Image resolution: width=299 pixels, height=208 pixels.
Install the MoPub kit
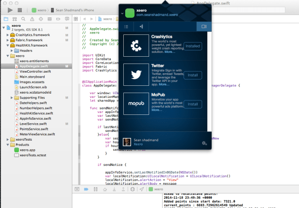(x=193, y=104)
